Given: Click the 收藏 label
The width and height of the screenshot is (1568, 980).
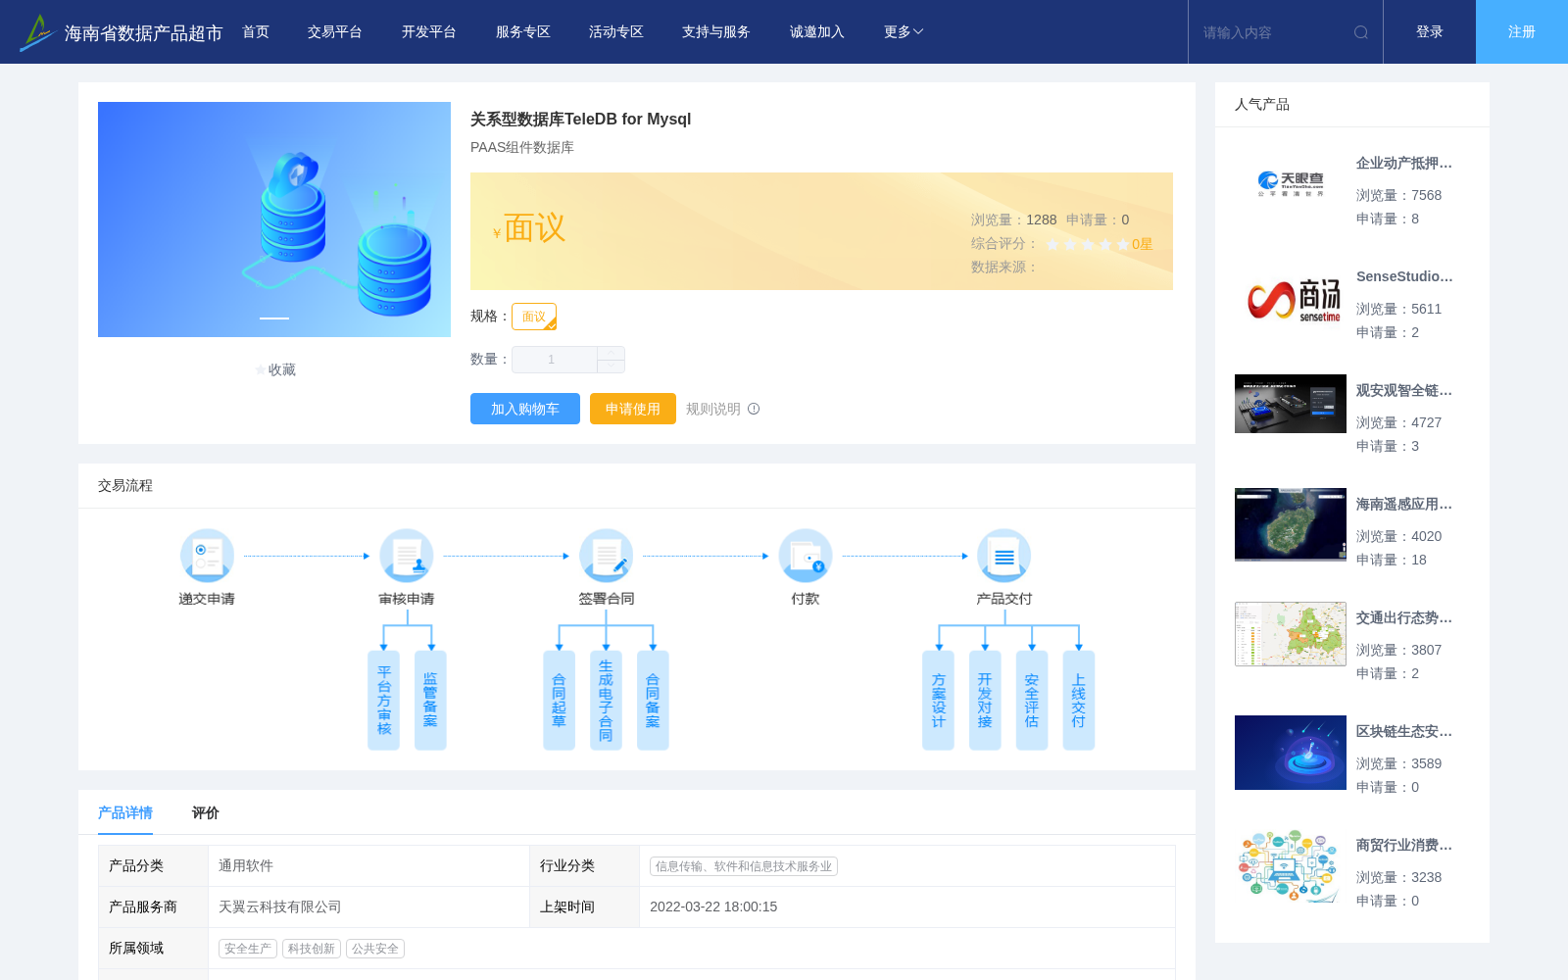Looking at the screenshot, I should pyautogui.click(x=282, y=369).
